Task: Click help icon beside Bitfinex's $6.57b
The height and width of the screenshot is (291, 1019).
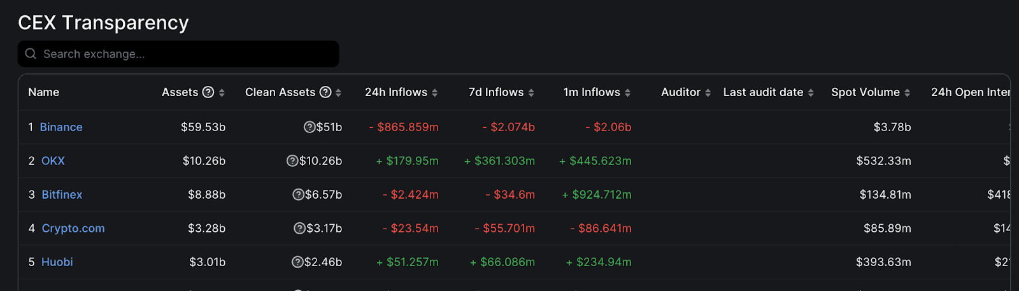Action: click(x=298, y=195)
